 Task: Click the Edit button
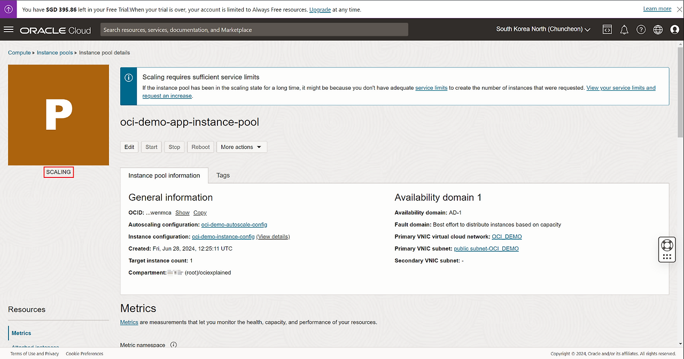point(129,147)
